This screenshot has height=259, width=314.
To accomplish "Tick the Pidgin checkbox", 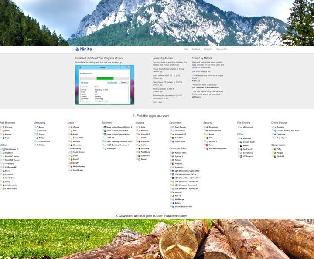I will pos(35,138).
